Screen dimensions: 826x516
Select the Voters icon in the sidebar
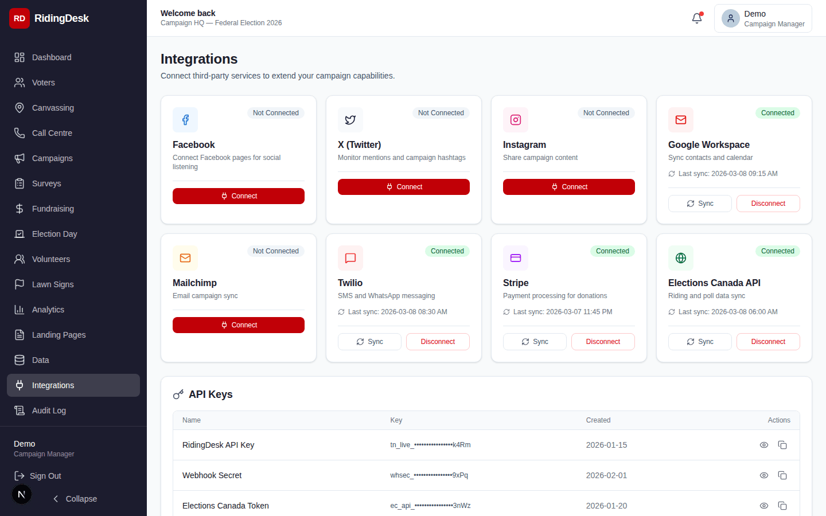[x=21, y=83]
